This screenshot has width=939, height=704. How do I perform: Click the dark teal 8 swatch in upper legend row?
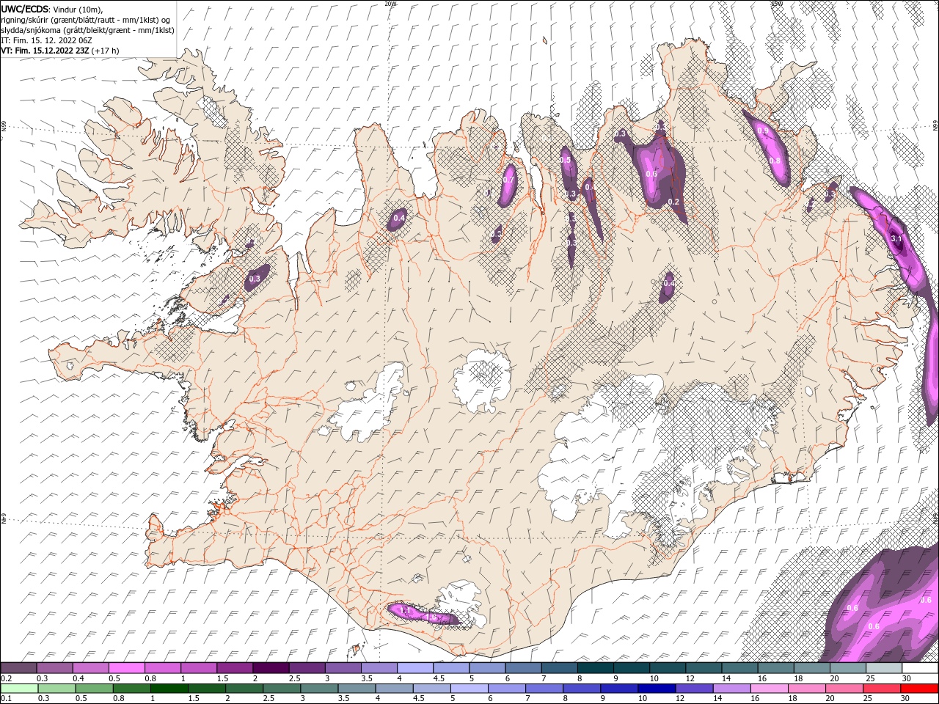pos(596,668)
